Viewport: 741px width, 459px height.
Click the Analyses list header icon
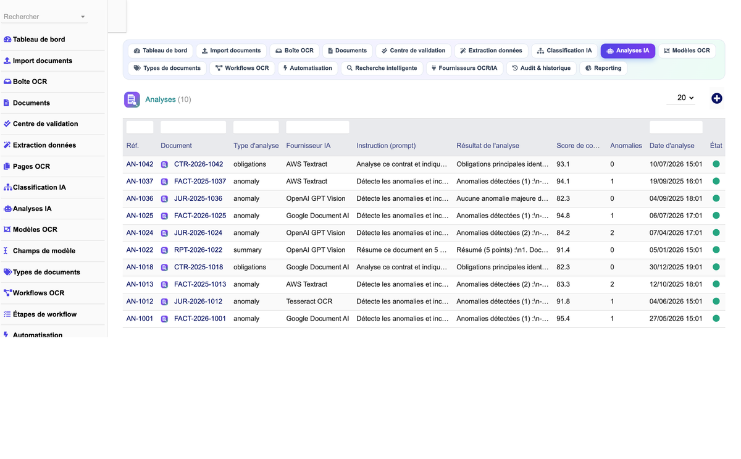[x=132, y=99]
